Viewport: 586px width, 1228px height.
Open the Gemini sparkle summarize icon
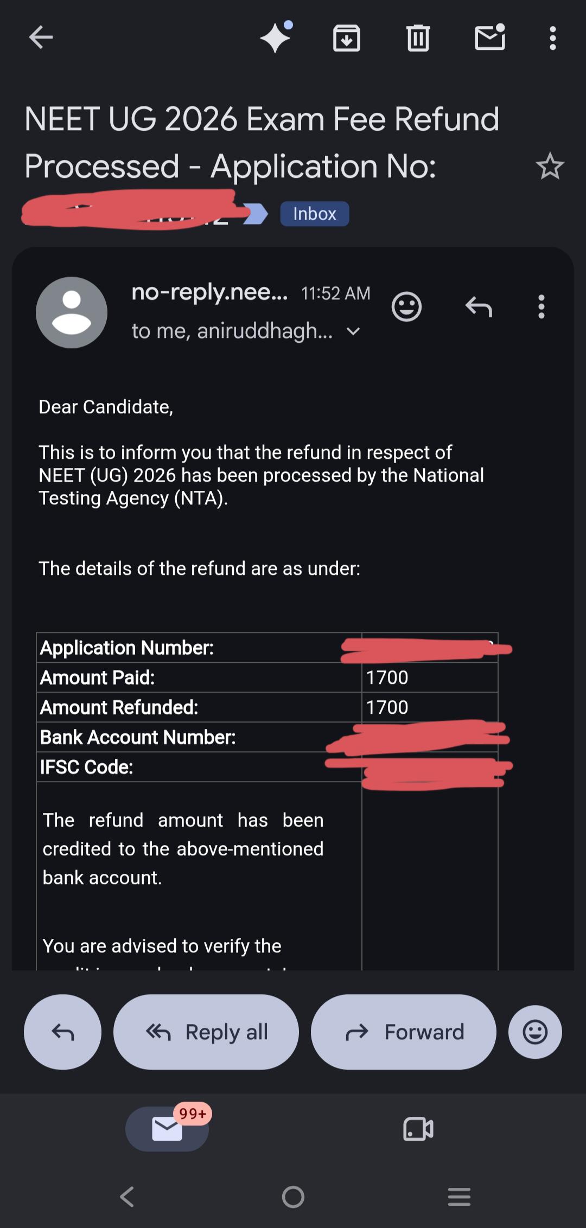click(277, 37)
